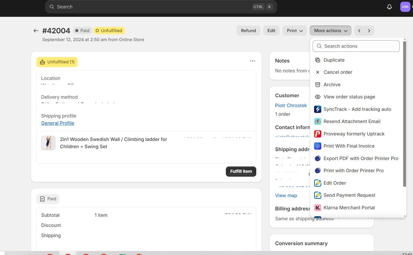413x255 pixels.
Task: Click the Notes heading
Action: coord(282,61)
